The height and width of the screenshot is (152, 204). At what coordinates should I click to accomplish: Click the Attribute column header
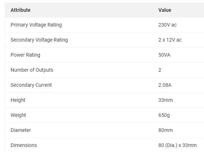20,10
